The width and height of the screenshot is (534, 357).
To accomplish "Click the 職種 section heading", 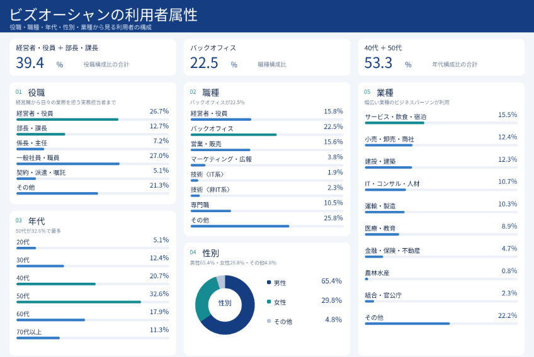I will click(x=211, y=93).
